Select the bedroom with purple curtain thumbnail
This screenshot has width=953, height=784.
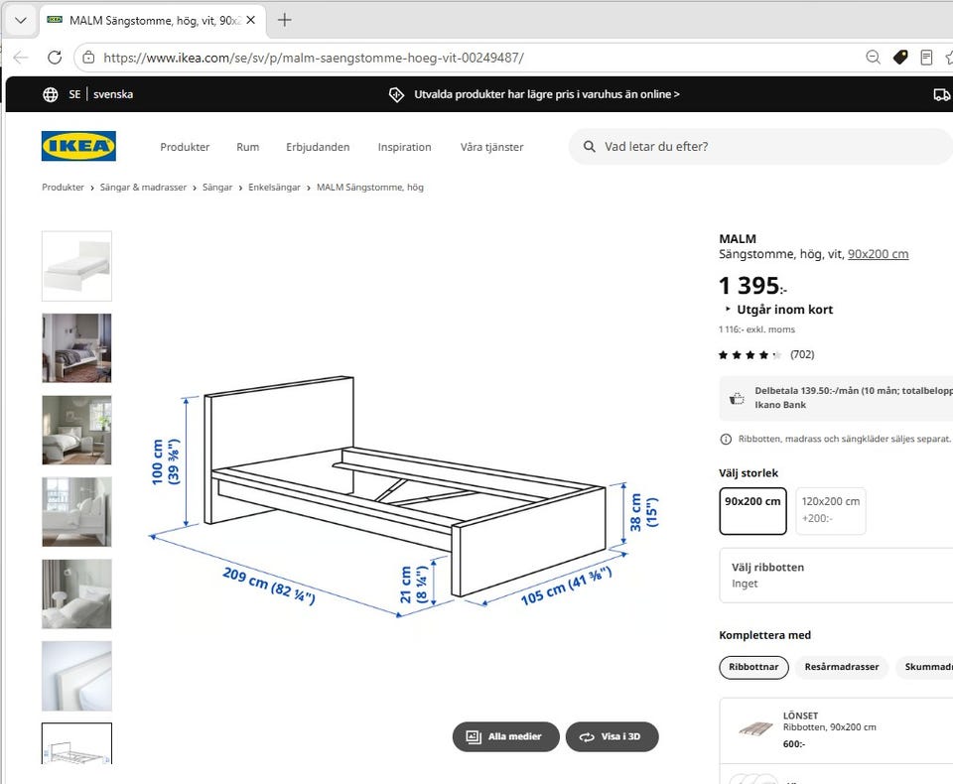click(76, 348)
